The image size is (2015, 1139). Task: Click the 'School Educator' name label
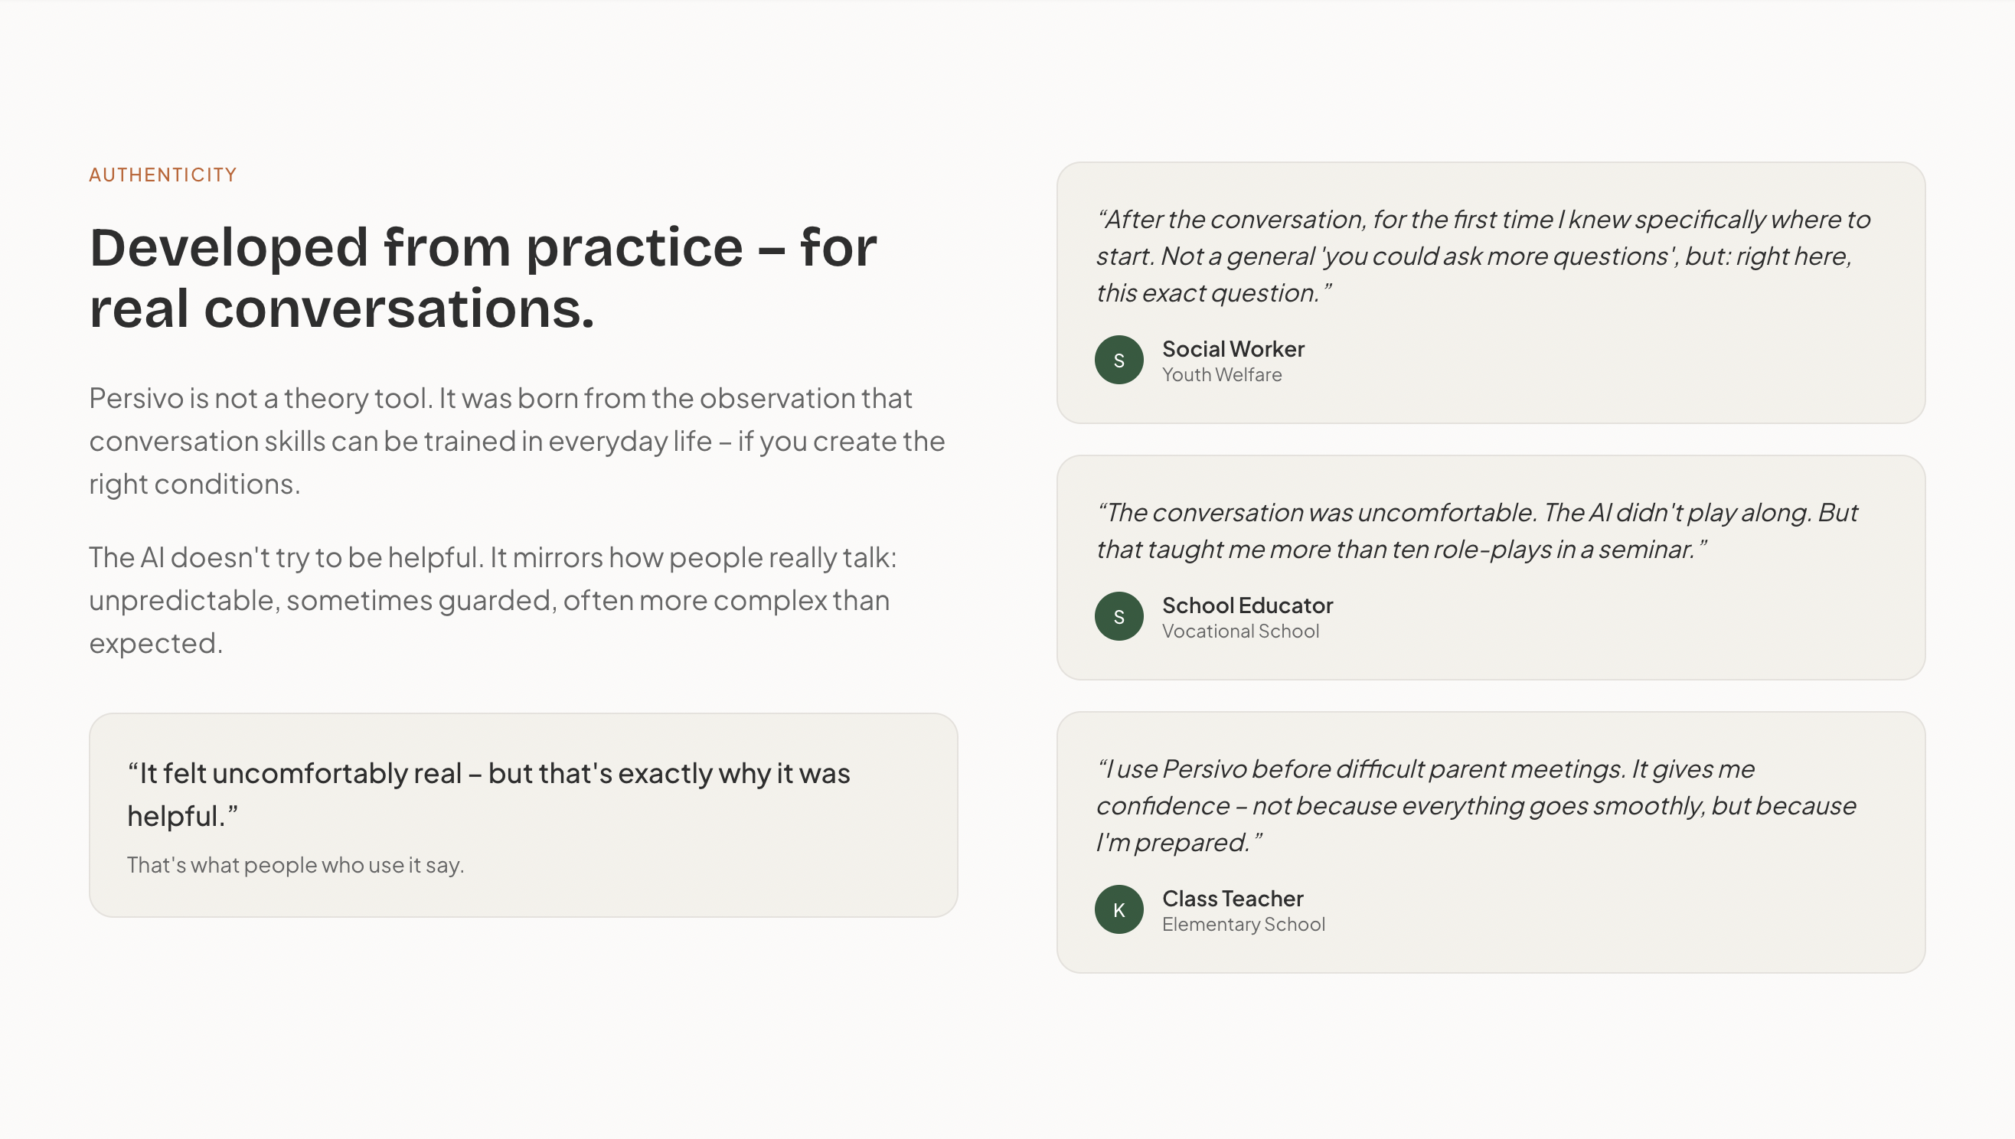tap(1247, 605)
